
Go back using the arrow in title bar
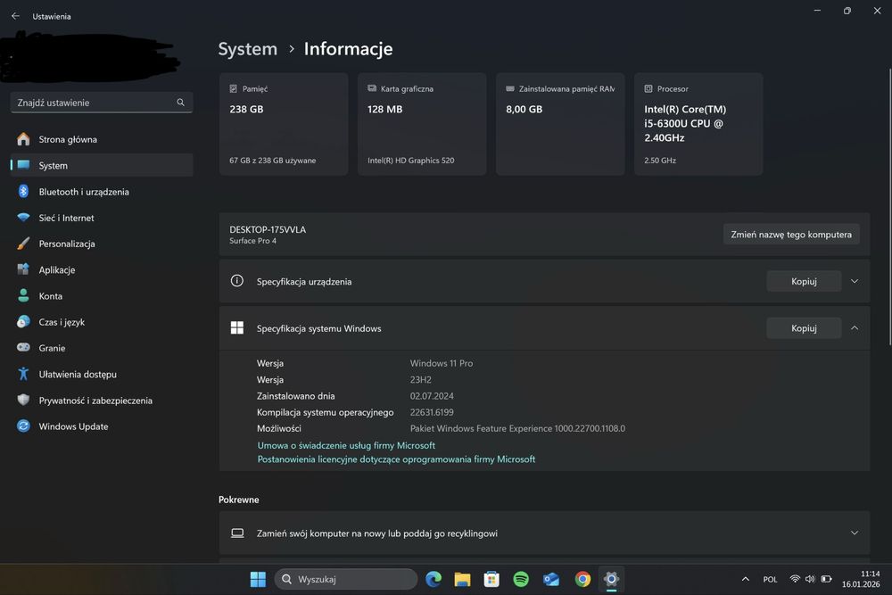pyautogui.click(x=15, y=16)
